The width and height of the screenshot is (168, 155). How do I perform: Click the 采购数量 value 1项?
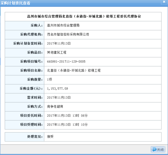(x=49, y=80)
